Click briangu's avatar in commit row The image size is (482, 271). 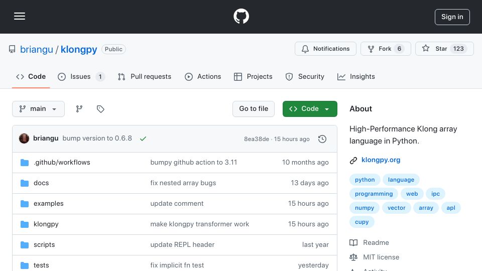24,139
